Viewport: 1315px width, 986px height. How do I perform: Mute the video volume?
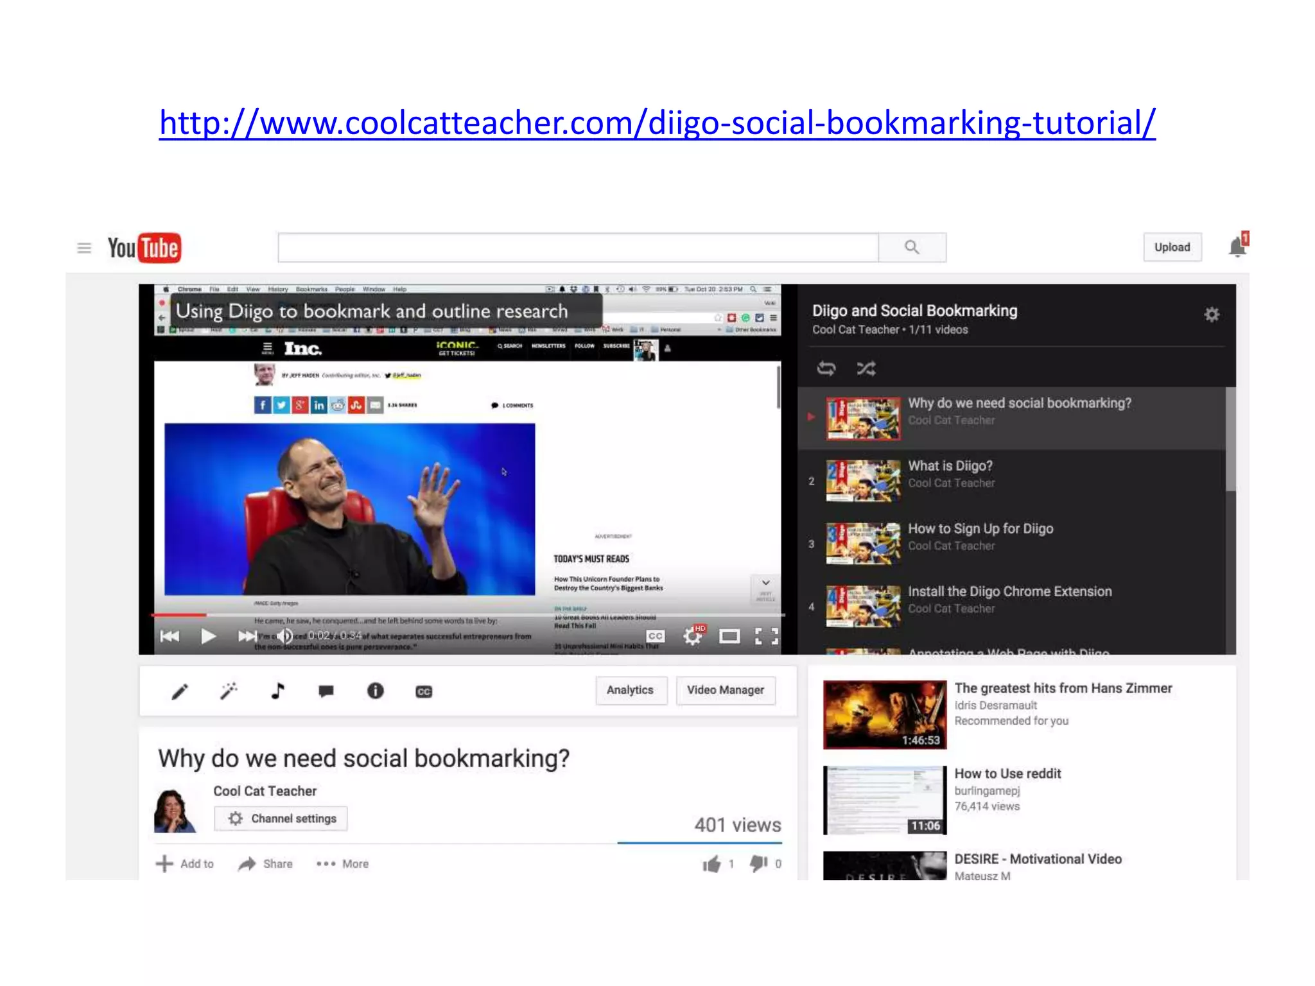click(x=284, y=636)
